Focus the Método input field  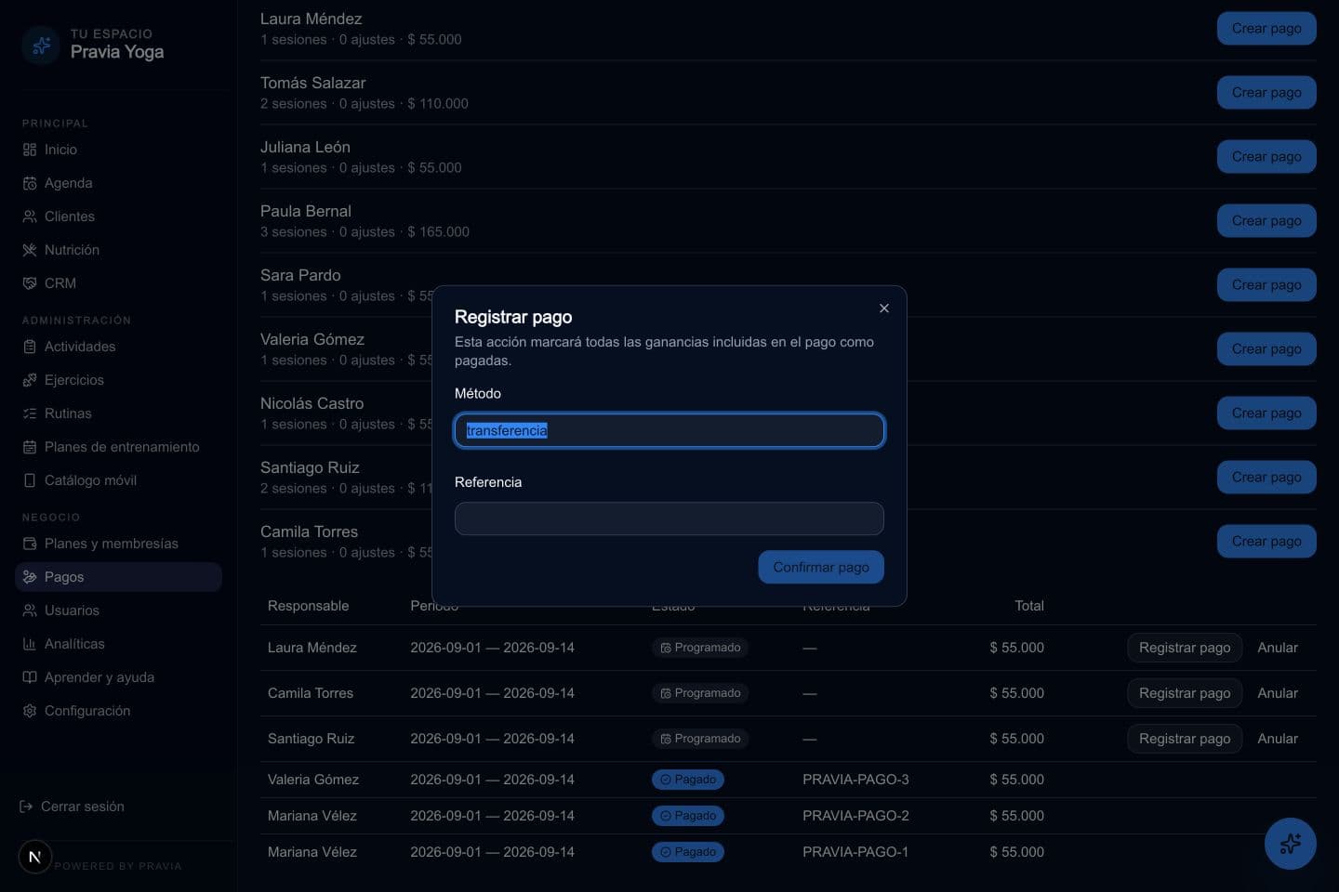point(669,430)
